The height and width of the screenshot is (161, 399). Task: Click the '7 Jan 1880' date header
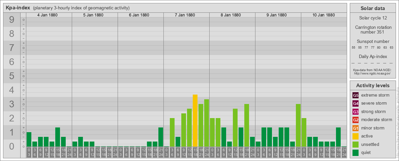pyautogui.click(x=185, y=15)
